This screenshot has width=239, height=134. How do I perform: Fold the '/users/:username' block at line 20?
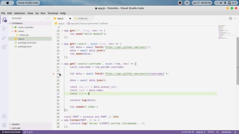pyautogui.click(x=62, y=64)
